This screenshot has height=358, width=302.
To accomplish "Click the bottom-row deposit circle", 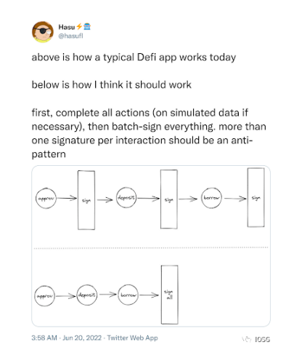I will point(87,295).
